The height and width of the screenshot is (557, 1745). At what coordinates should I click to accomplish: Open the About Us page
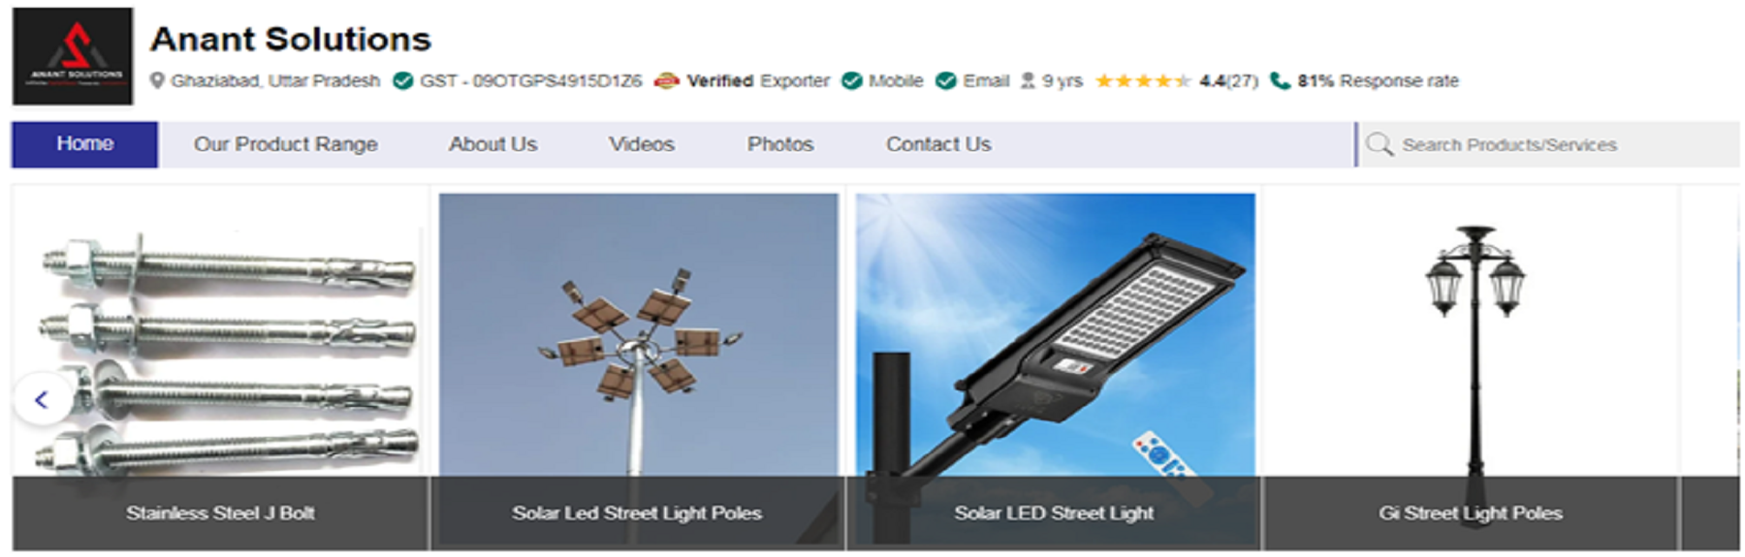tap(492, 144)
